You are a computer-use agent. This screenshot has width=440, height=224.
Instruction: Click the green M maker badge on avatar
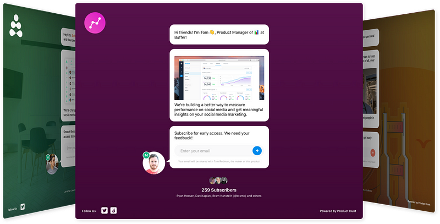146,155
